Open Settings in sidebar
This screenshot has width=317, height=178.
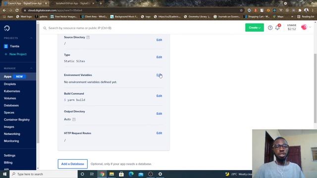tap(9, 155)
